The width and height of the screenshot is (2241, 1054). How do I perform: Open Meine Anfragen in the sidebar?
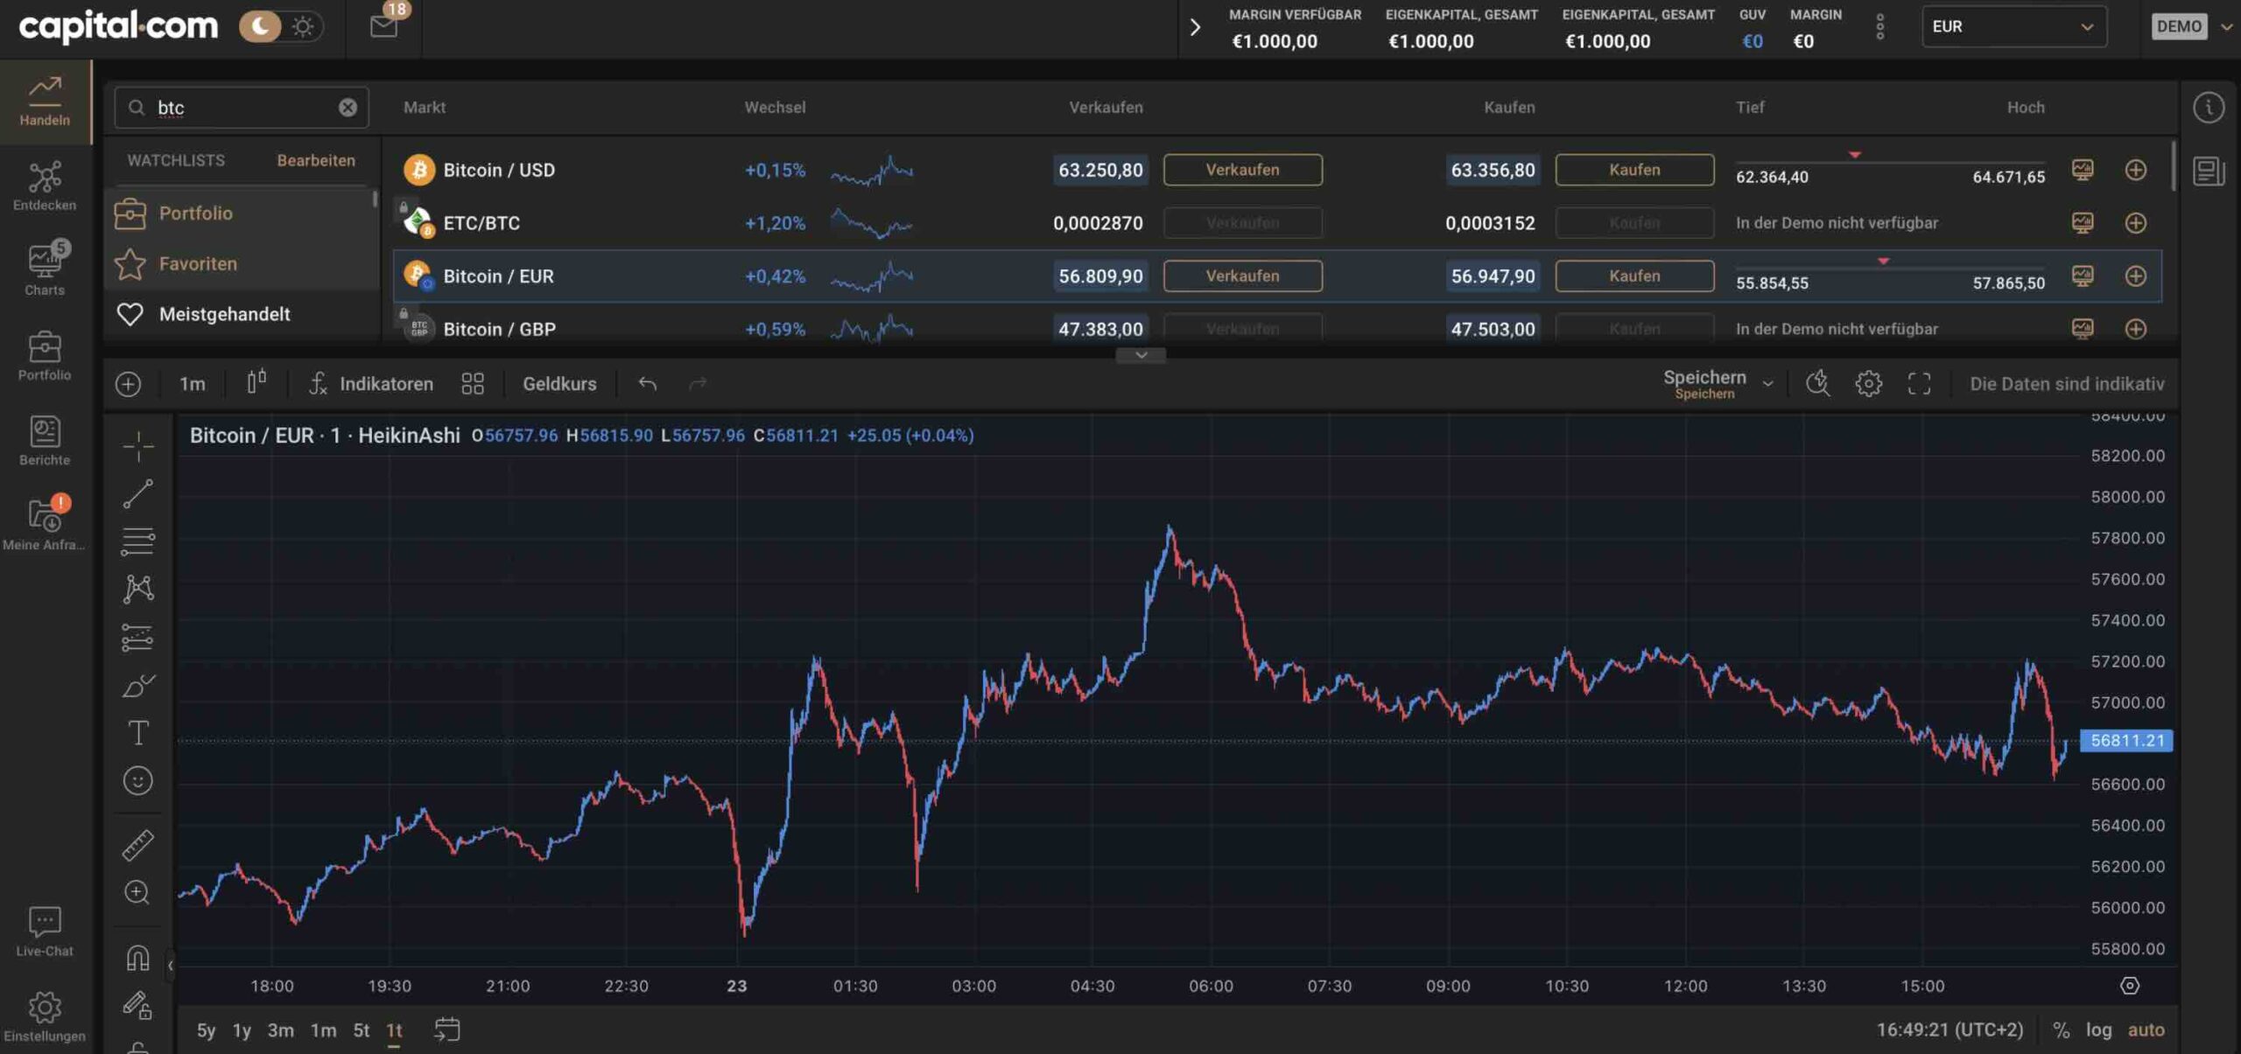(45, 525)
